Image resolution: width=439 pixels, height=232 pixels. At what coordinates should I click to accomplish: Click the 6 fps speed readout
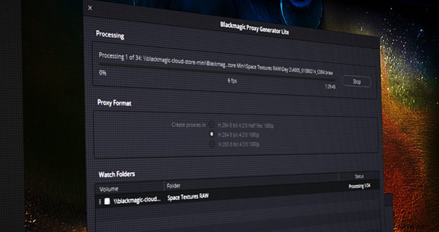232,81
